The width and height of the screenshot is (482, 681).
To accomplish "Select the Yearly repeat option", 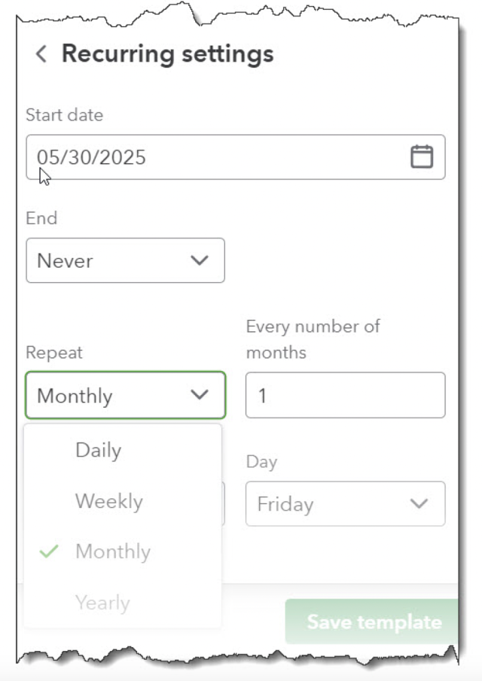I will (x=103, y=603).
